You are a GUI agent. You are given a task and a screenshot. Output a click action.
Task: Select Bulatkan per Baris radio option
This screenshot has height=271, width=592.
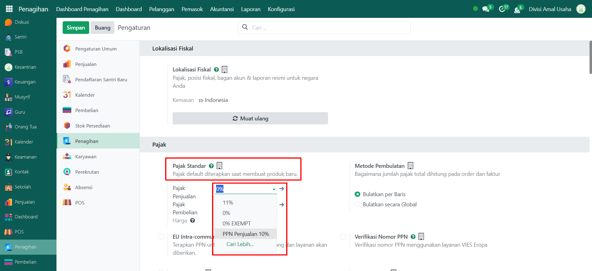click(357, 194)
